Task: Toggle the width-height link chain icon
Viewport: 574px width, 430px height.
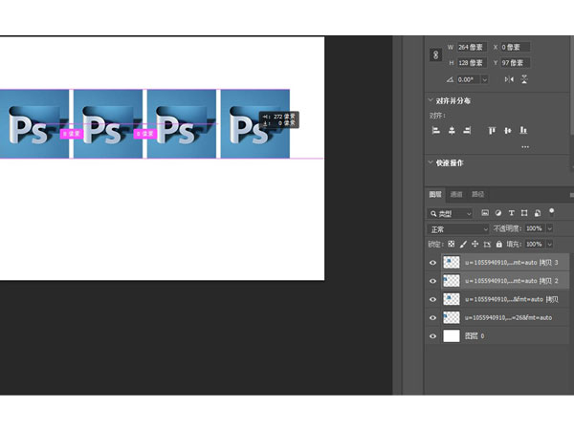Action: pos(435,54)
